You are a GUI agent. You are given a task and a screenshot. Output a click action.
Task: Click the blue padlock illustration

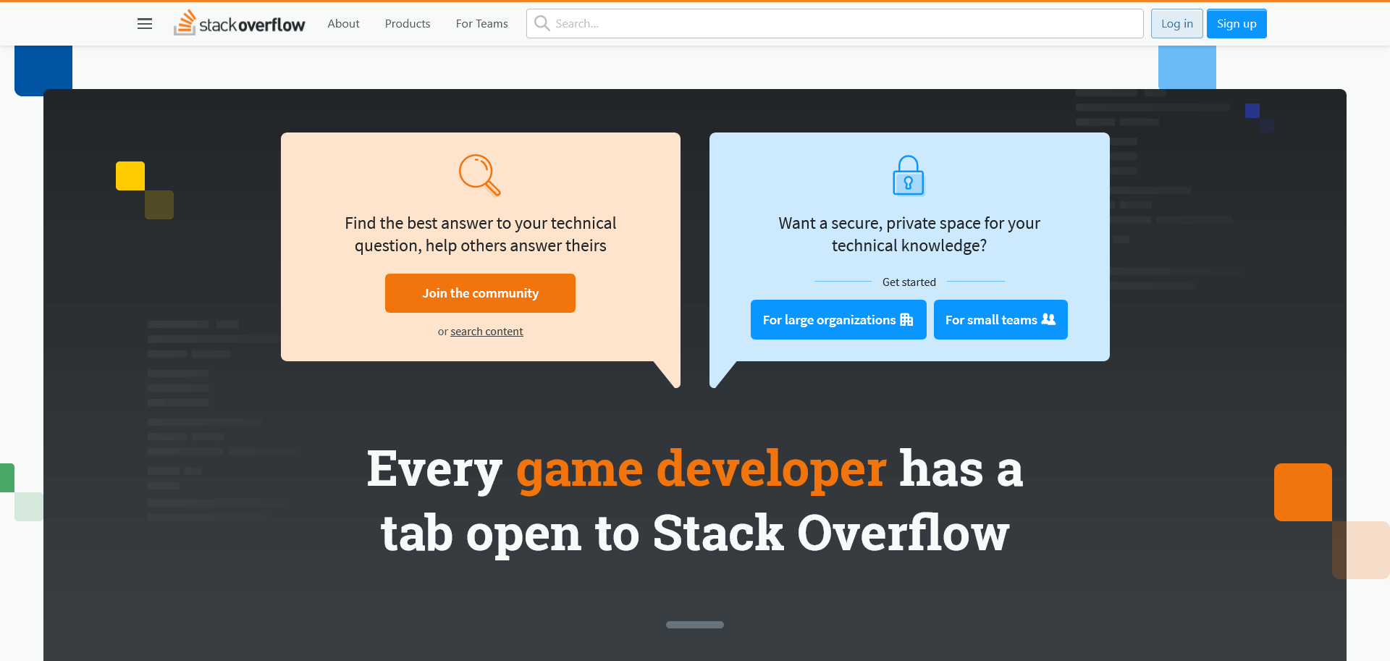click(x=908, y=176)
